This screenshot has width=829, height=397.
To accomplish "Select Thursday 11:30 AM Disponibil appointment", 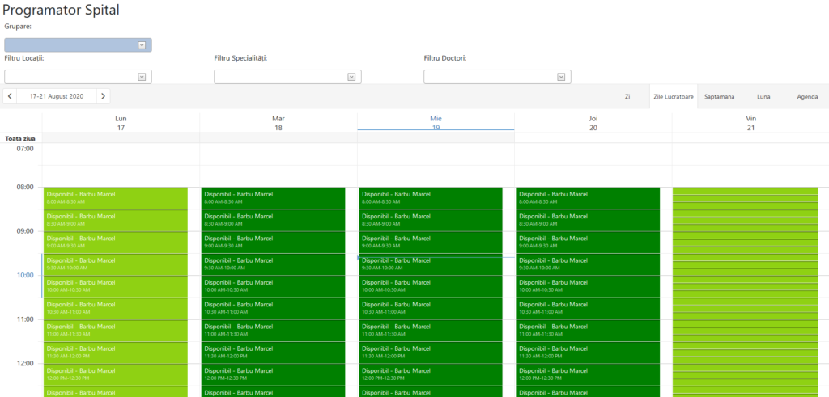I will pos(587,353).
